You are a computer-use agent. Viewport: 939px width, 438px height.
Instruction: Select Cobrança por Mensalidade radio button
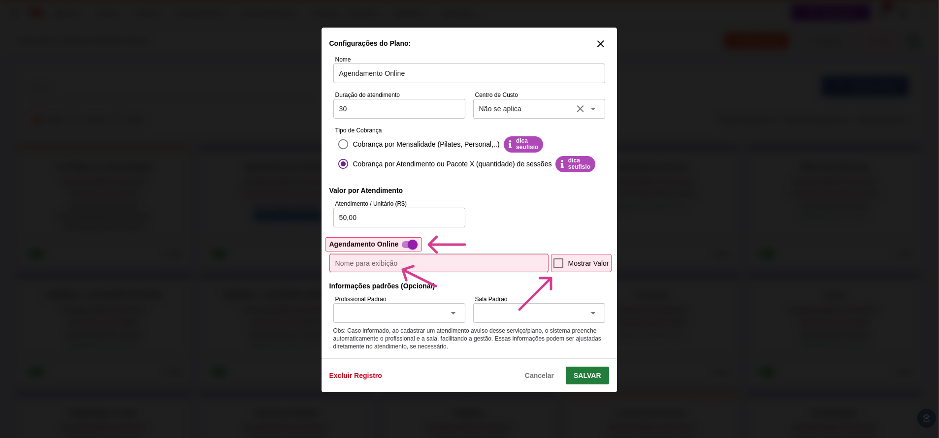pos(343,144)
